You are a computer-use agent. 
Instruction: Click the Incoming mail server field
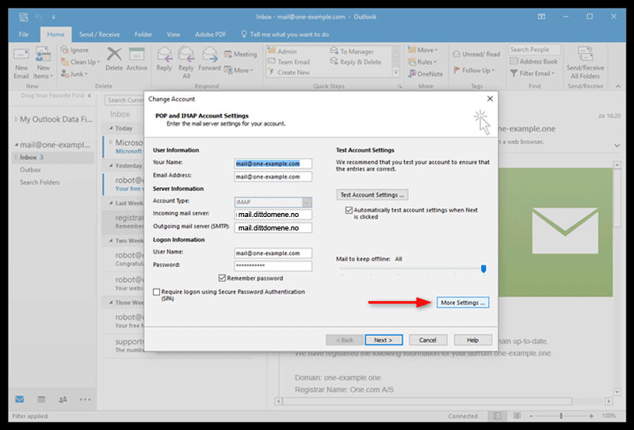point(273,215)
